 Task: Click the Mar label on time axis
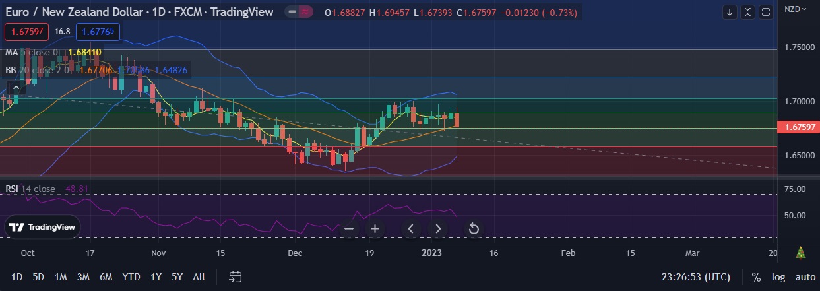point(692,253)
